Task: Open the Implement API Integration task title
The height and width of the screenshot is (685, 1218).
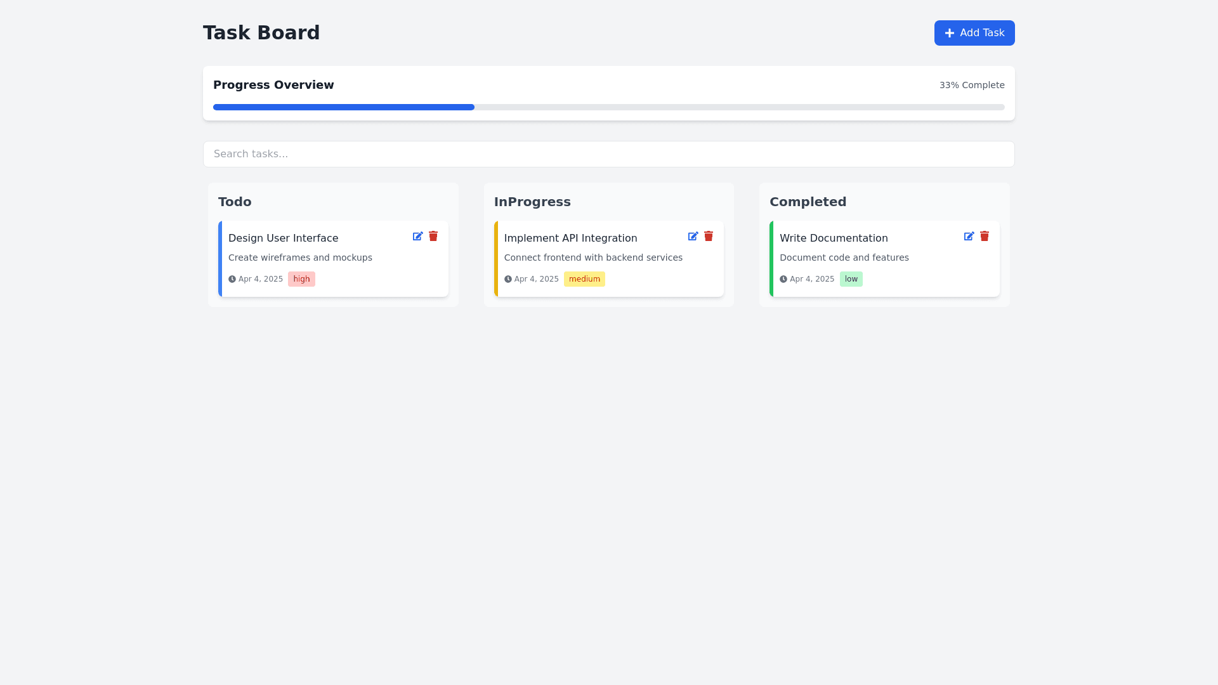Action: 570,238
